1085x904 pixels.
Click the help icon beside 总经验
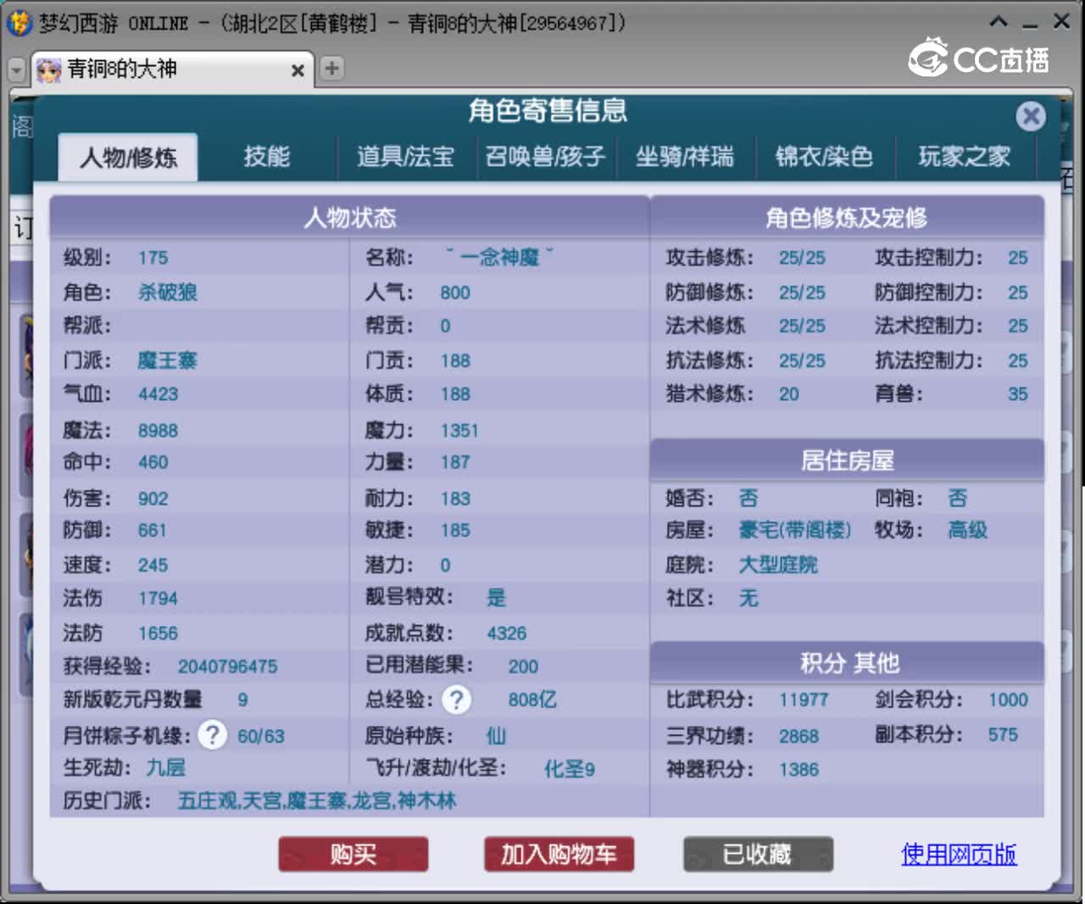tap(456, 700)
